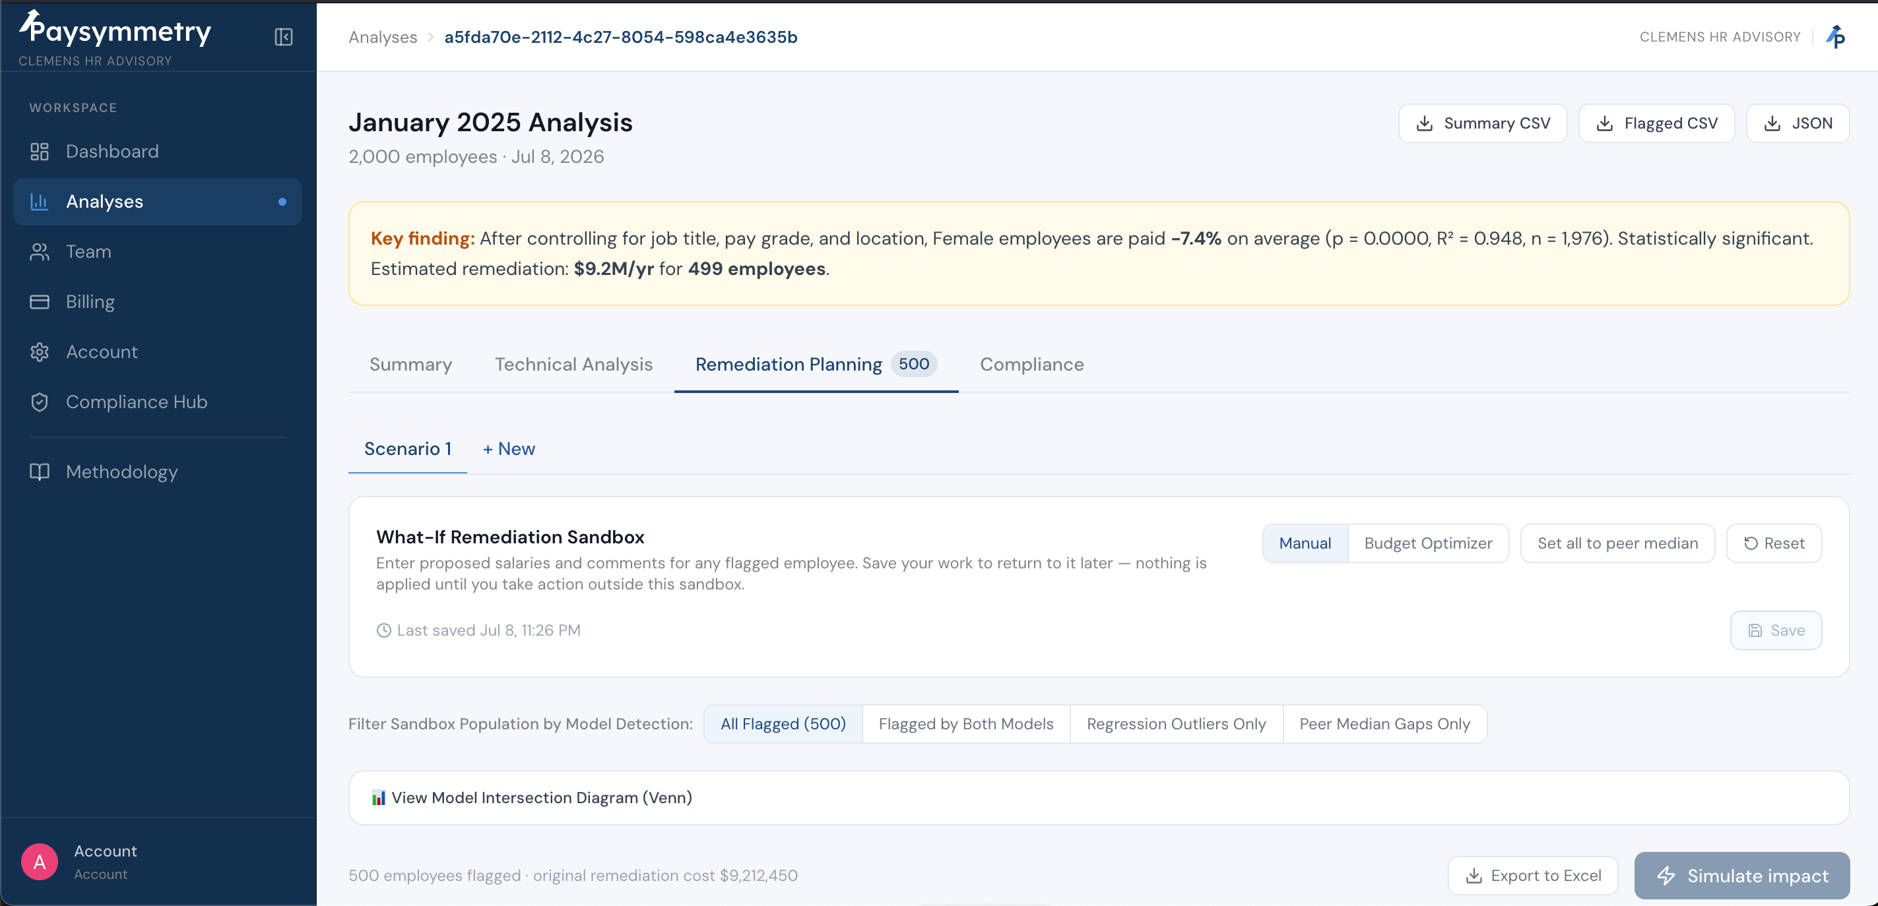1878x906 pixels.
Task: Filter by All Flagged (500)
Action: pos(783,724)
